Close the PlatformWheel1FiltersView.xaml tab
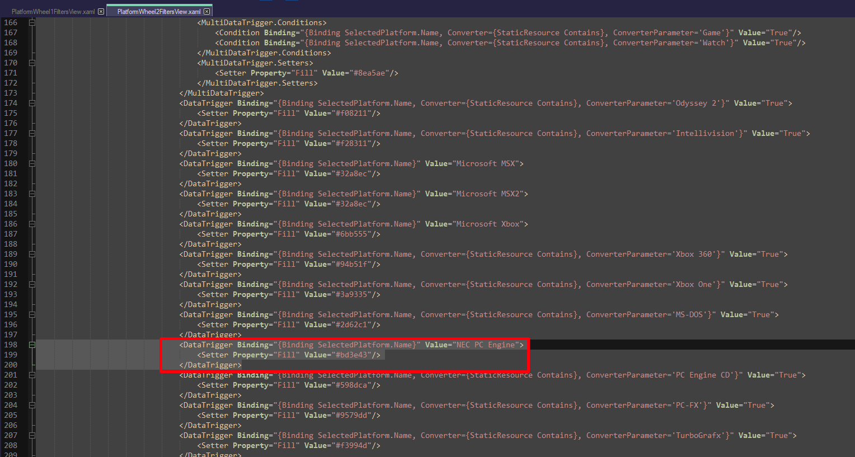Image resolution: width=855 pixels, height=457 pixels. (101, 11)
